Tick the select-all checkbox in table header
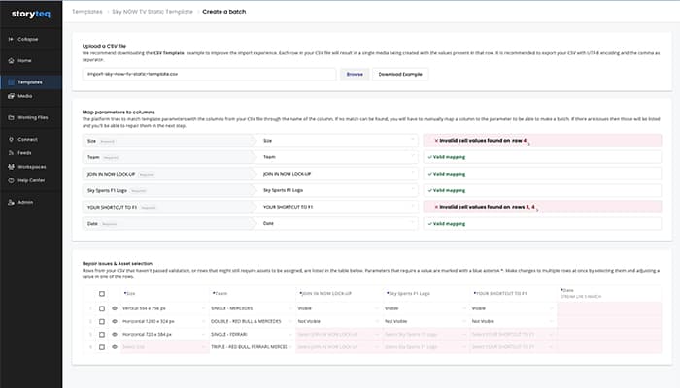 pos(101,292)
